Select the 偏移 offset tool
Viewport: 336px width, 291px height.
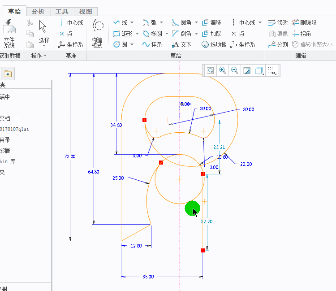click(212, 22)
